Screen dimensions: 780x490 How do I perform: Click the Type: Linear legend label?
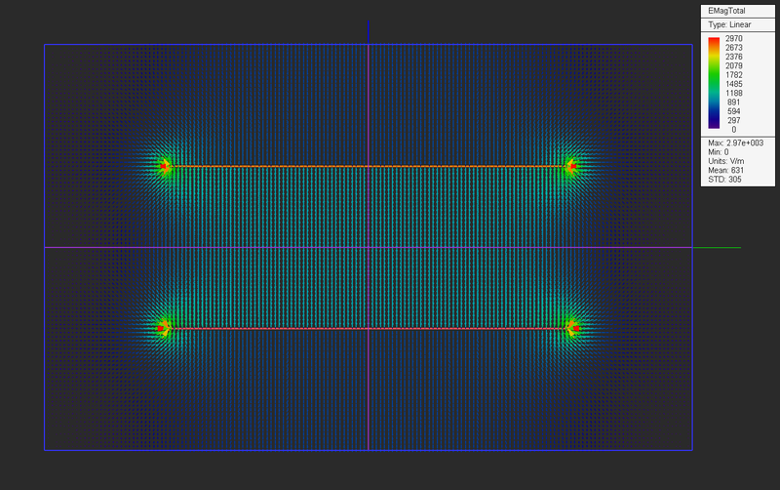coord(729,24)
